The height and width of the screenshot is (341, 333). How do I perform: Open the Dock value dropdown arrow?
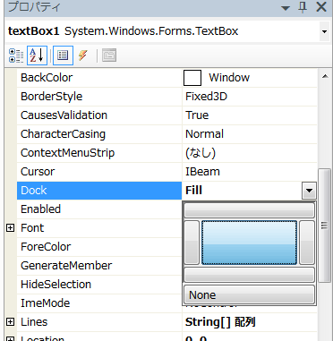click(x=309, y=191)
